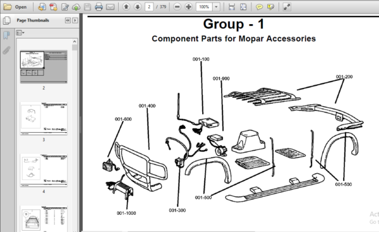The height and width of the screenshot is (232, 379).
Task: Open thumbnails panel options dropdown
Action: click(20, 33)
